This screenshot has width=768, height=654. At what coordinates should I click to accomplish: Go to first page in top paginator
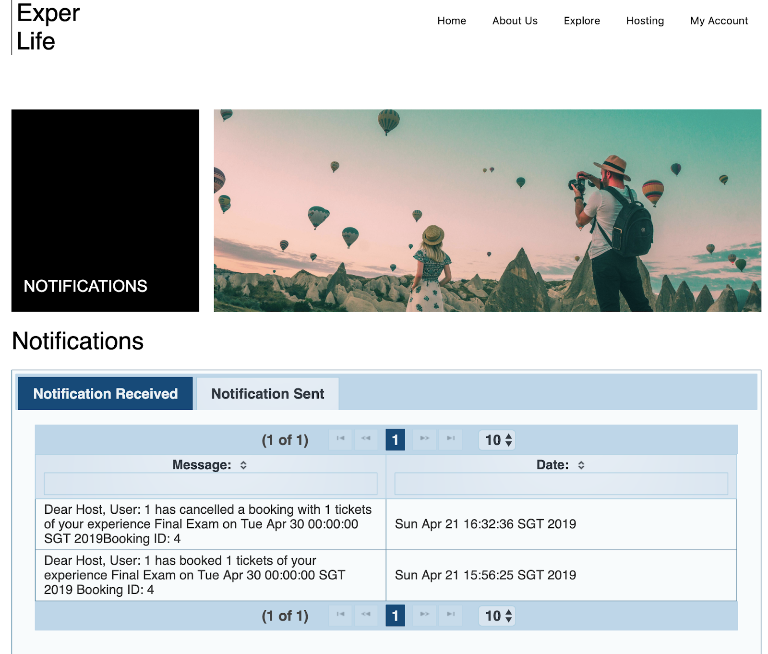coord(340,439)
